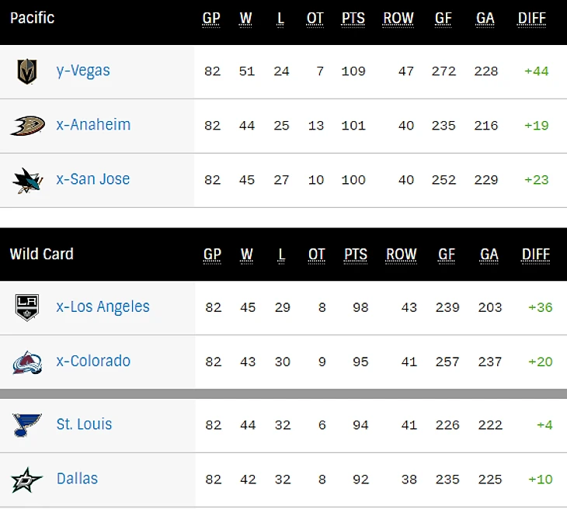
Task: Open the x-Anaheim team link
Action: (93, 125)
